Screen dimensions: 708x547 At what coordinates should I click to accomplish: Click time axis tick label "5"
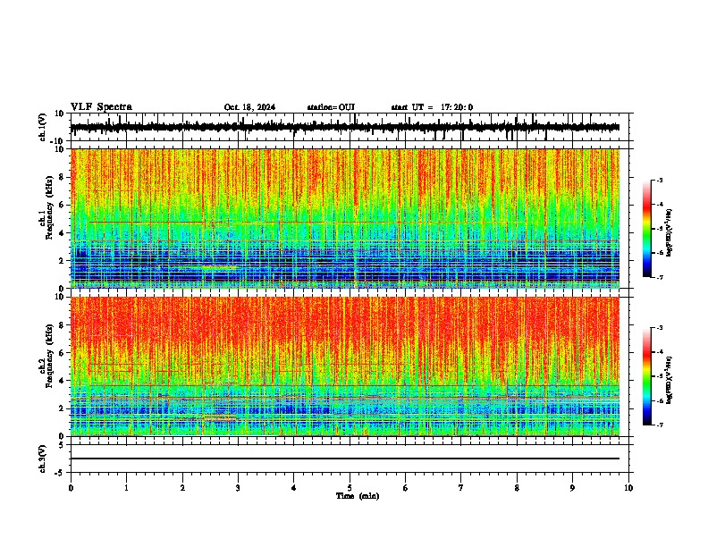[350, 488]
